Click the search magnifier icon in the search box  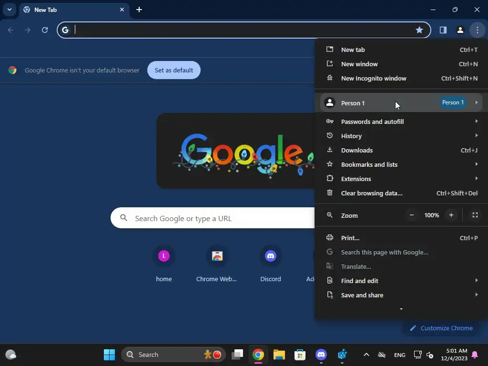(x=123, y=218)
